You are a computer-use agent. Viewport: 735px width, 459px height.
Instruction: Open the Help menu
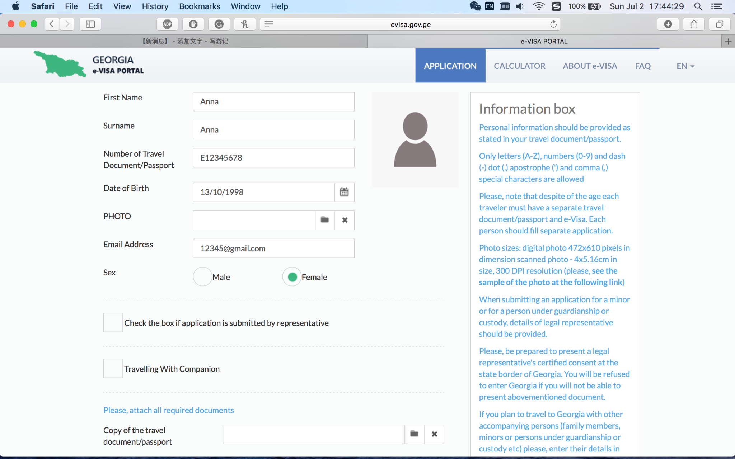coord(279,6)
